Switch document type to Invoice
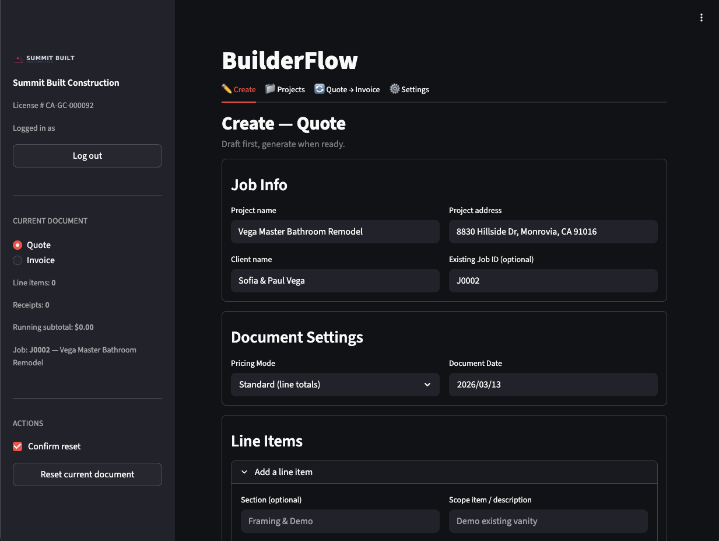 point(17,260)
